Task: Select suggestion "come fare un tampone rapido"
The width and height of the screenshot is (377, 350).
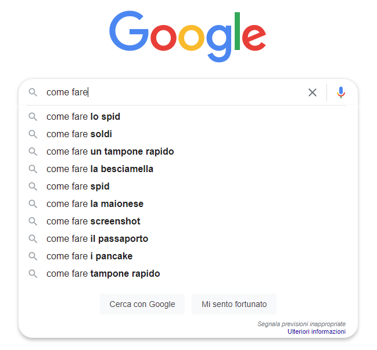Action: pos(110,152)
